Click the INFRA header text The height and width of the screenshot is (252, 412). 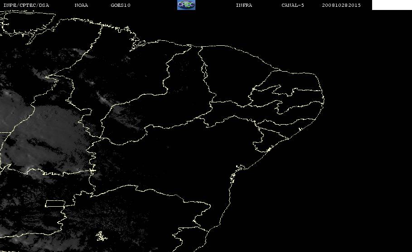[x=244, y=5]
